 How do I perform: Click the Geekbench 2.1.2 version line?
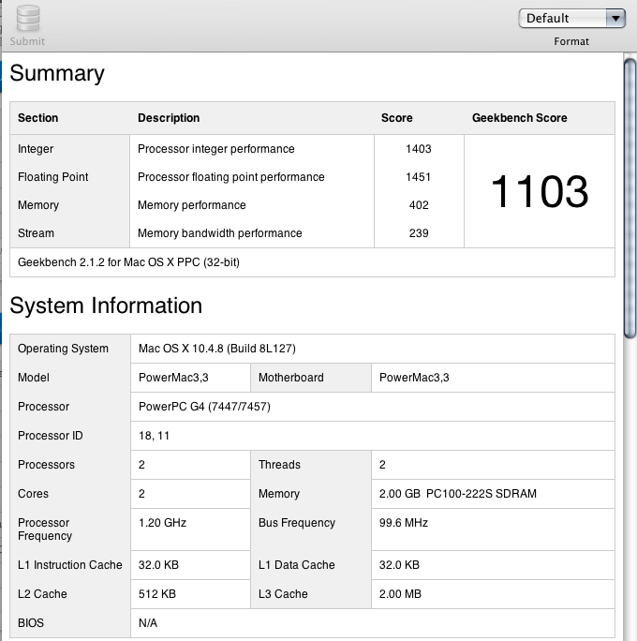coord(128,262)
